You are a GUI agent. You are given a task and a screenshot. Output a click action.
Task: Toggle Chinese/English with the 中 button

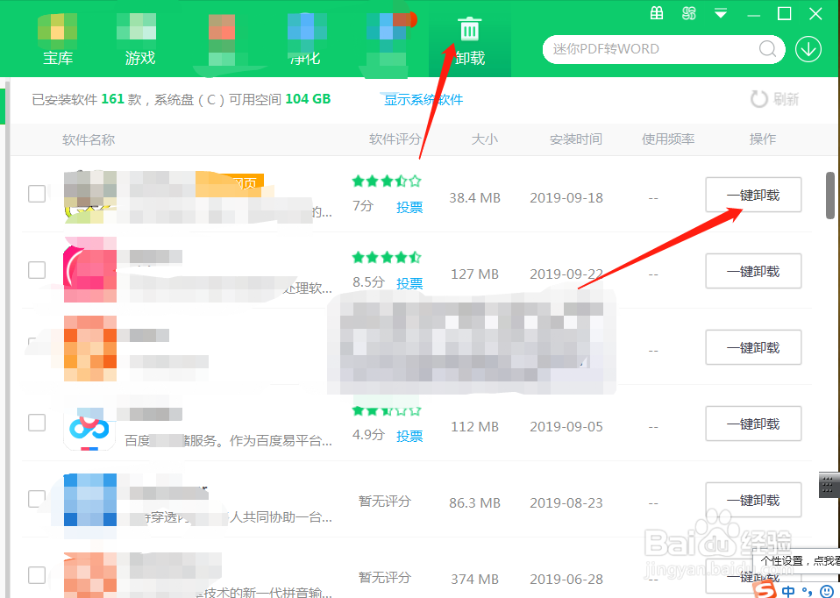coord(787,591)
